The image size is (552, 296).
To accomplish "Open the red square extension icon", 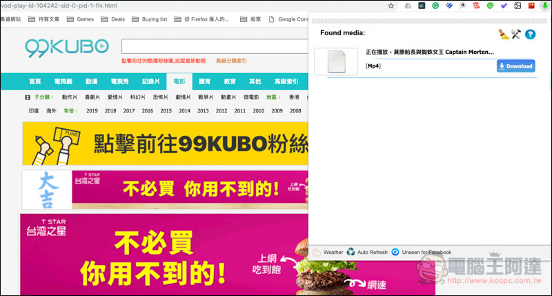I will click(x=531, y=6).
